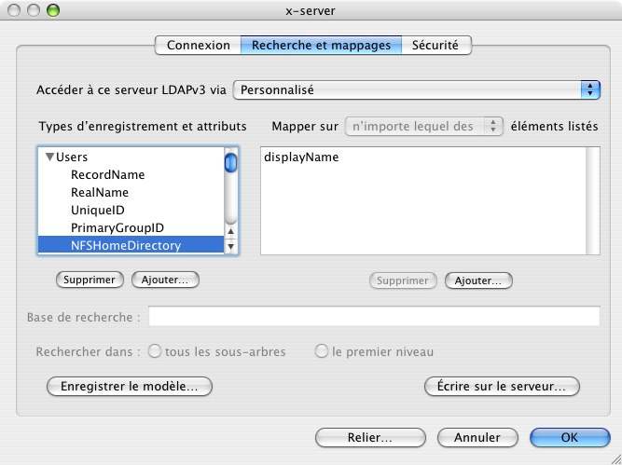
Task: Open the 'n'importe lequel des' dropdown
Action: pyautogui.click(x=424, y=127)
